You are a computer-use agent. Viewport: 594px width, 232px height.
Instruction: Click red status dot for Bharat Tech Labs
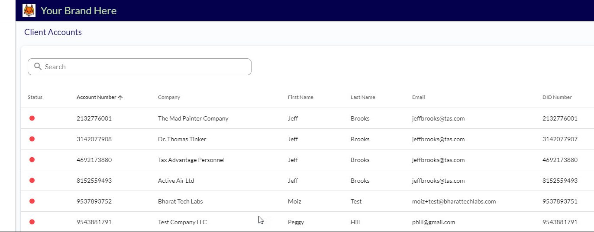tap(32, 201)
